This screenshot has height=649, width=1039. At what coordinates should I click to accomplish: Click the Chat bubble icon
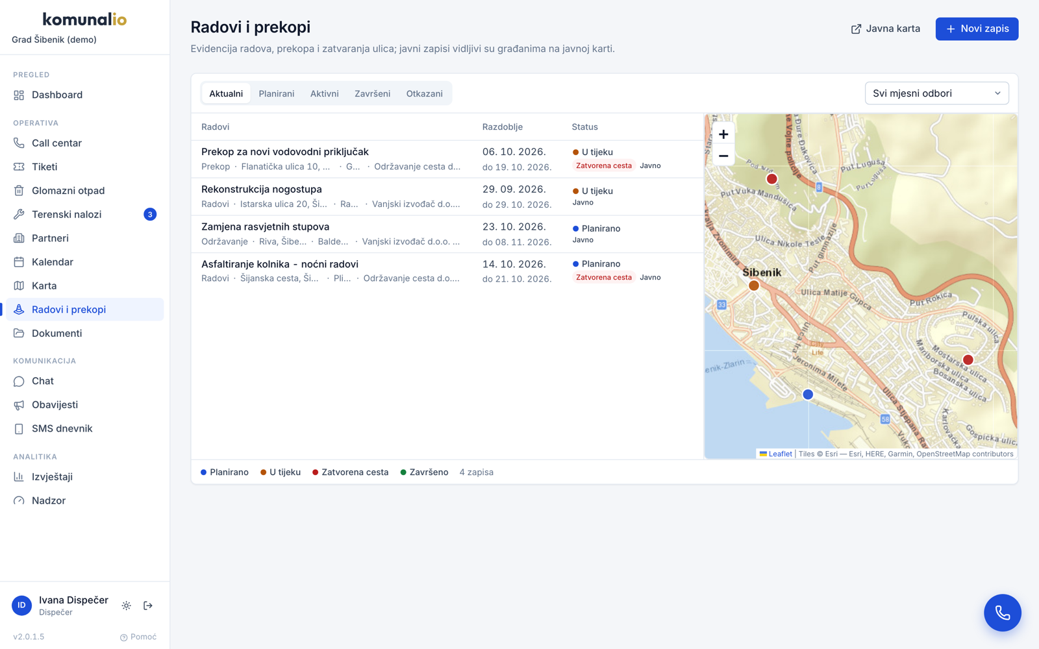pos(19,381)
